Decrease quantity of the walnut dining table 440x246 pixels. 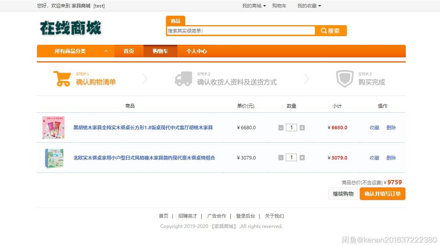281,128
